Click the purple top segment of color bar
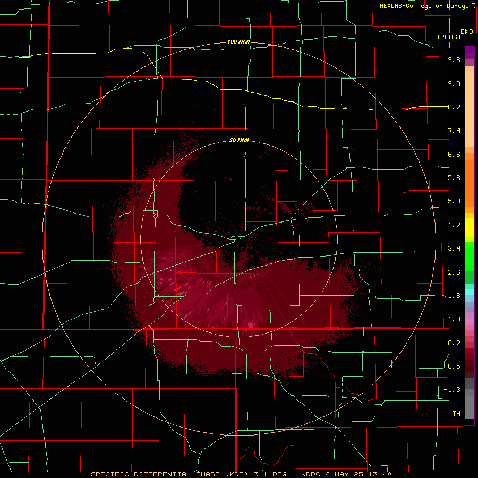This screenshot has height=478, width=478. 469,54
